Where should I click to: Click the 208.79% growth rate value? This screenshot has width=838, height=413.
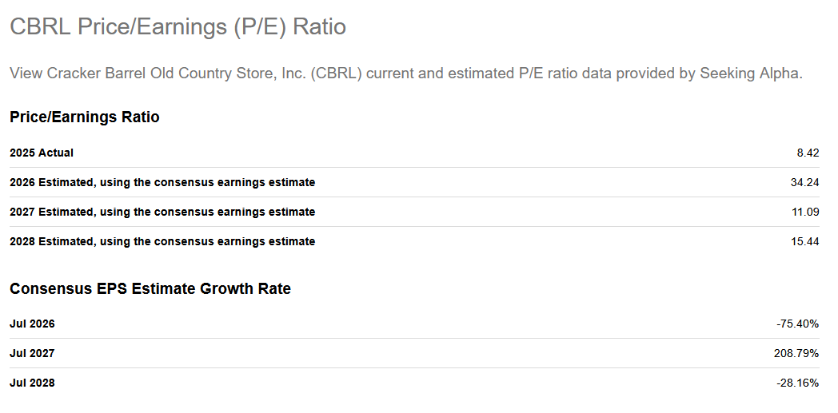pyautogui.click(x=796, y=353)
